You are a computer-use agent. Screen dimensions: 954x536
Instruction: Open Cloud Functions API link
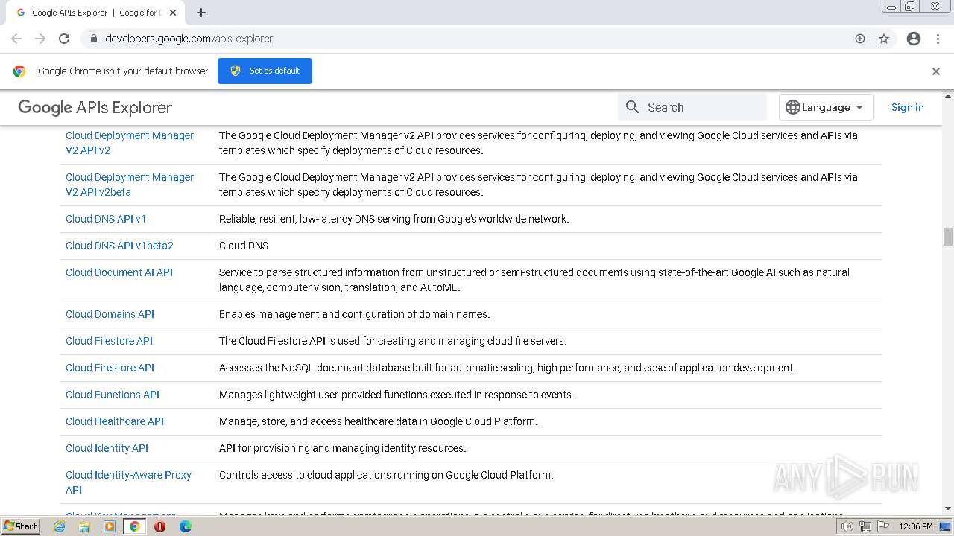point(113,395)
